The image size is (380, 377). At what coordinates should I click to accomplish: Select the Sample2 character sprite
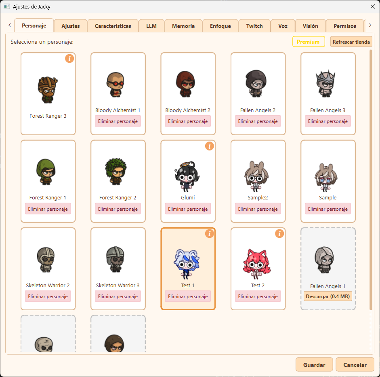point(256,176)
